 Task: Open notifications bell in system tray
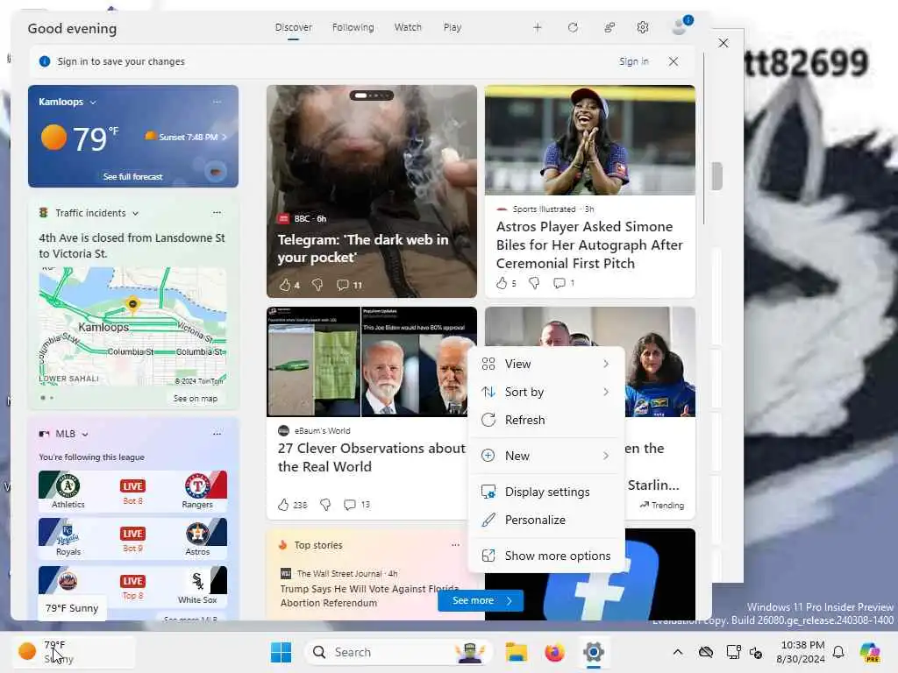(x=838, y=652)
